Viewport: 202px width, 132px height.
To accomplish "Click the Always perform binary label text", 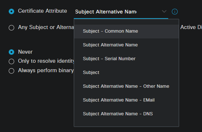I will (x=46, y=71).
